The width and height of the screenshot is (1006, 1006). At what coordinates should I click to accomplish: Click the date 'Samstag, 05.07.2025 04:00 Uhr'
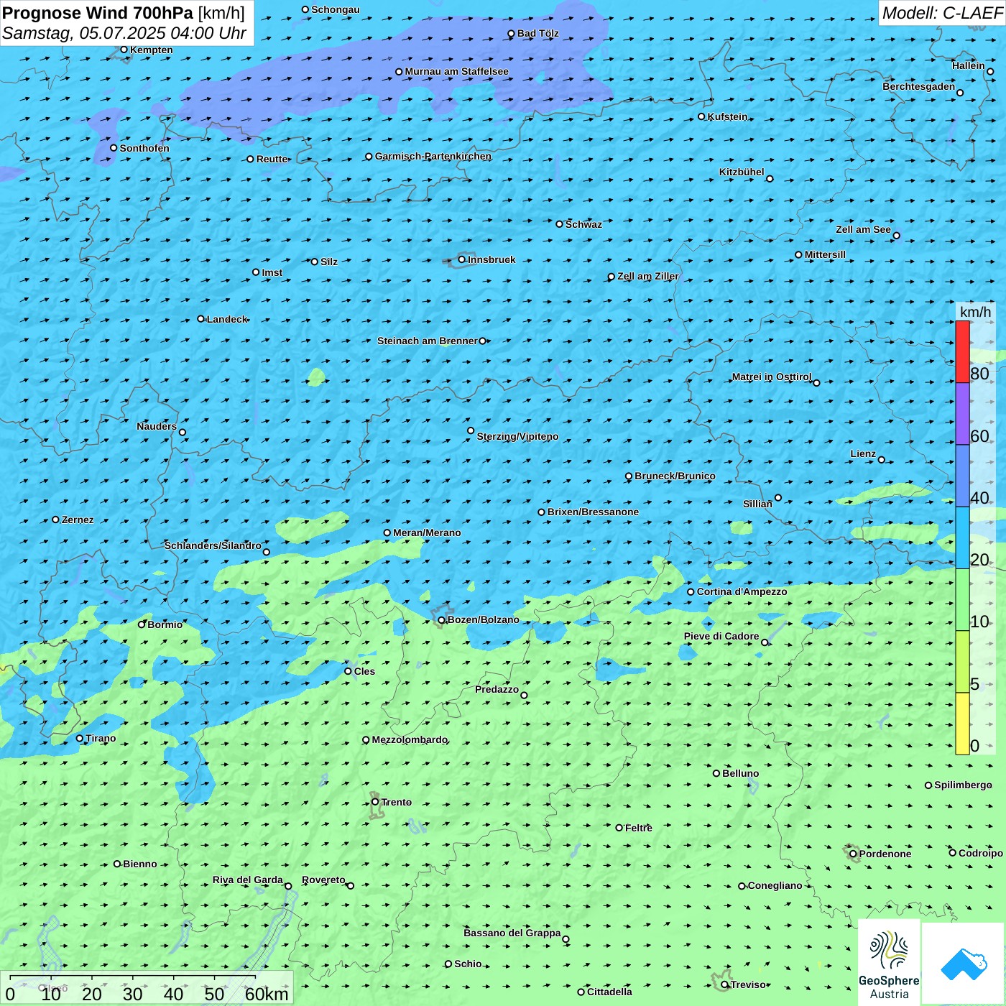click(124, 34)
